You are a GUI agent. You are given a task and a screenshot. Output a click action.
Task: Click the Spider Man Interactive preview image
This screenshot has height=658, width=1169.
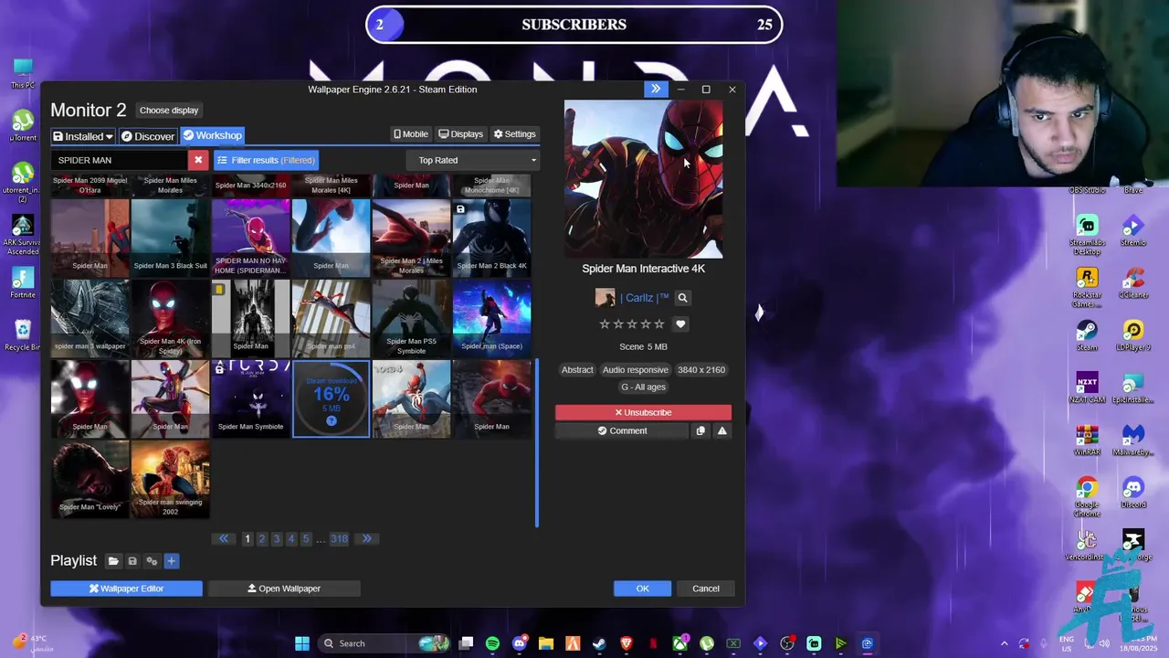(643, 179)
